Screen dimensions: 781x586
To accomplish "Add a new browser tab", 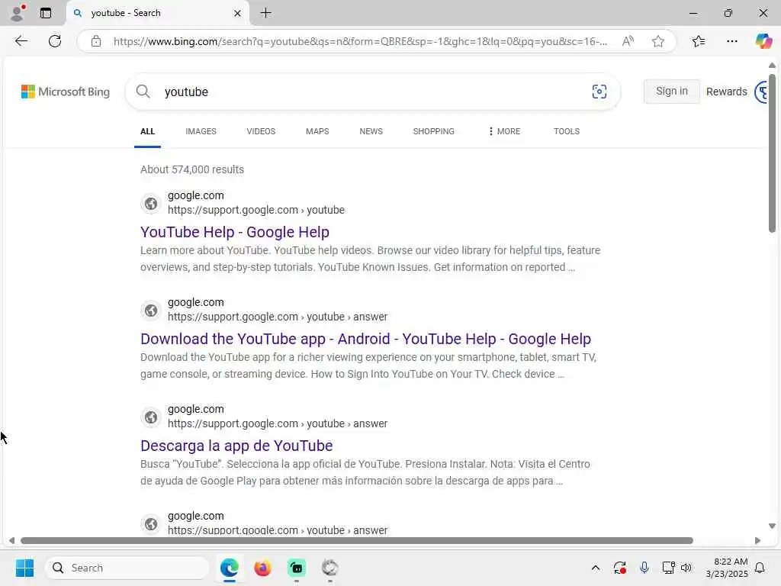I will point(266,13).
